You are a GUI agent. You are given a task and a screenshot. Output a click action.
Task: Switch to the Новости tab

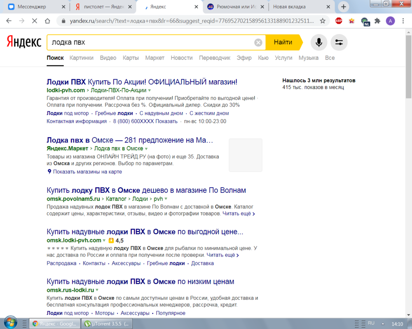pos(182,58)
